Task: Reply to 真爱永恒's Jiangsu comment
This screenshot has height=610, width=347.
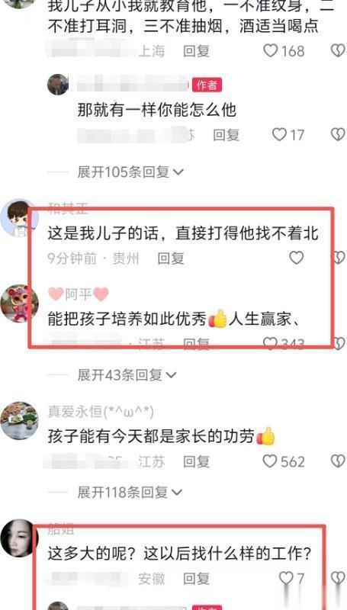Action: click(197, 462)
